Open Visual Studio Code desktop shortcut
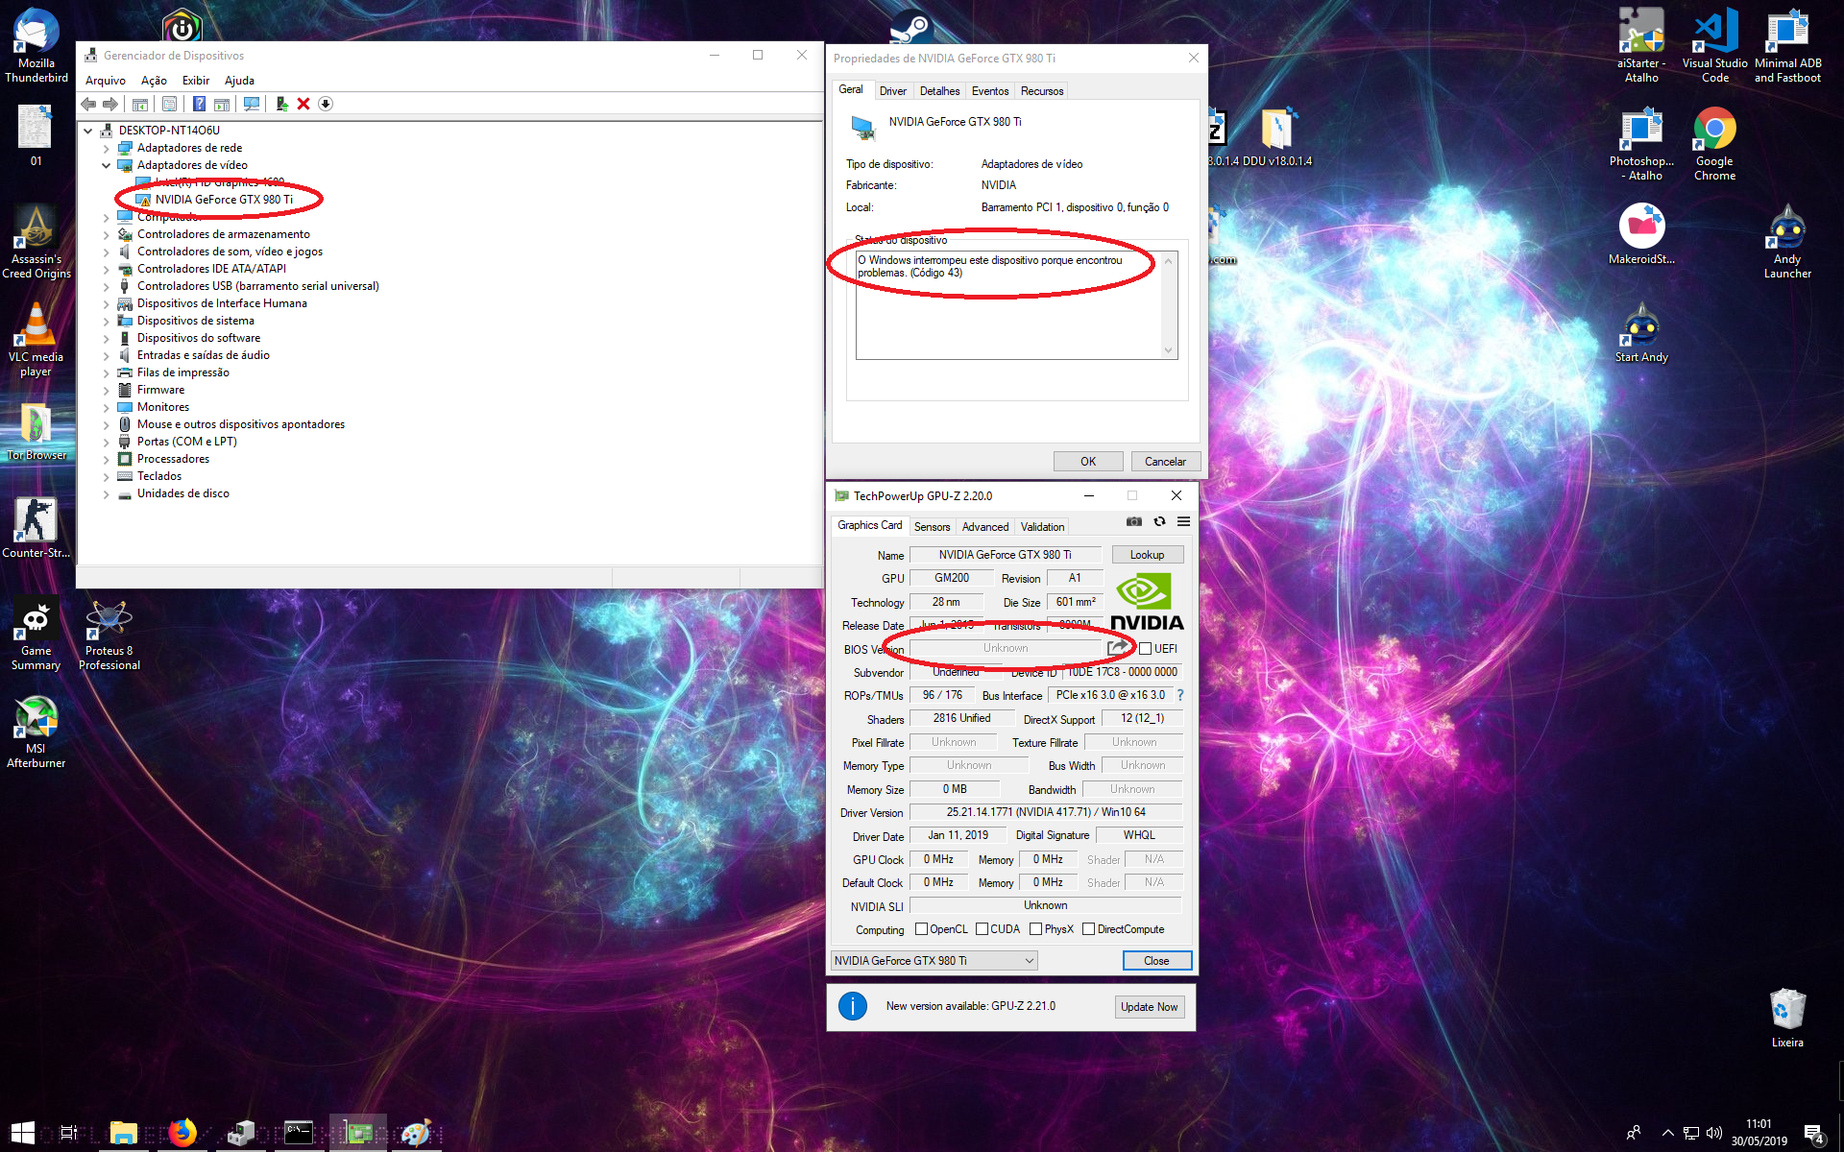The width and height of the screenshot is (1844, 1152). pyautogui.click(x=1714, y=45)
